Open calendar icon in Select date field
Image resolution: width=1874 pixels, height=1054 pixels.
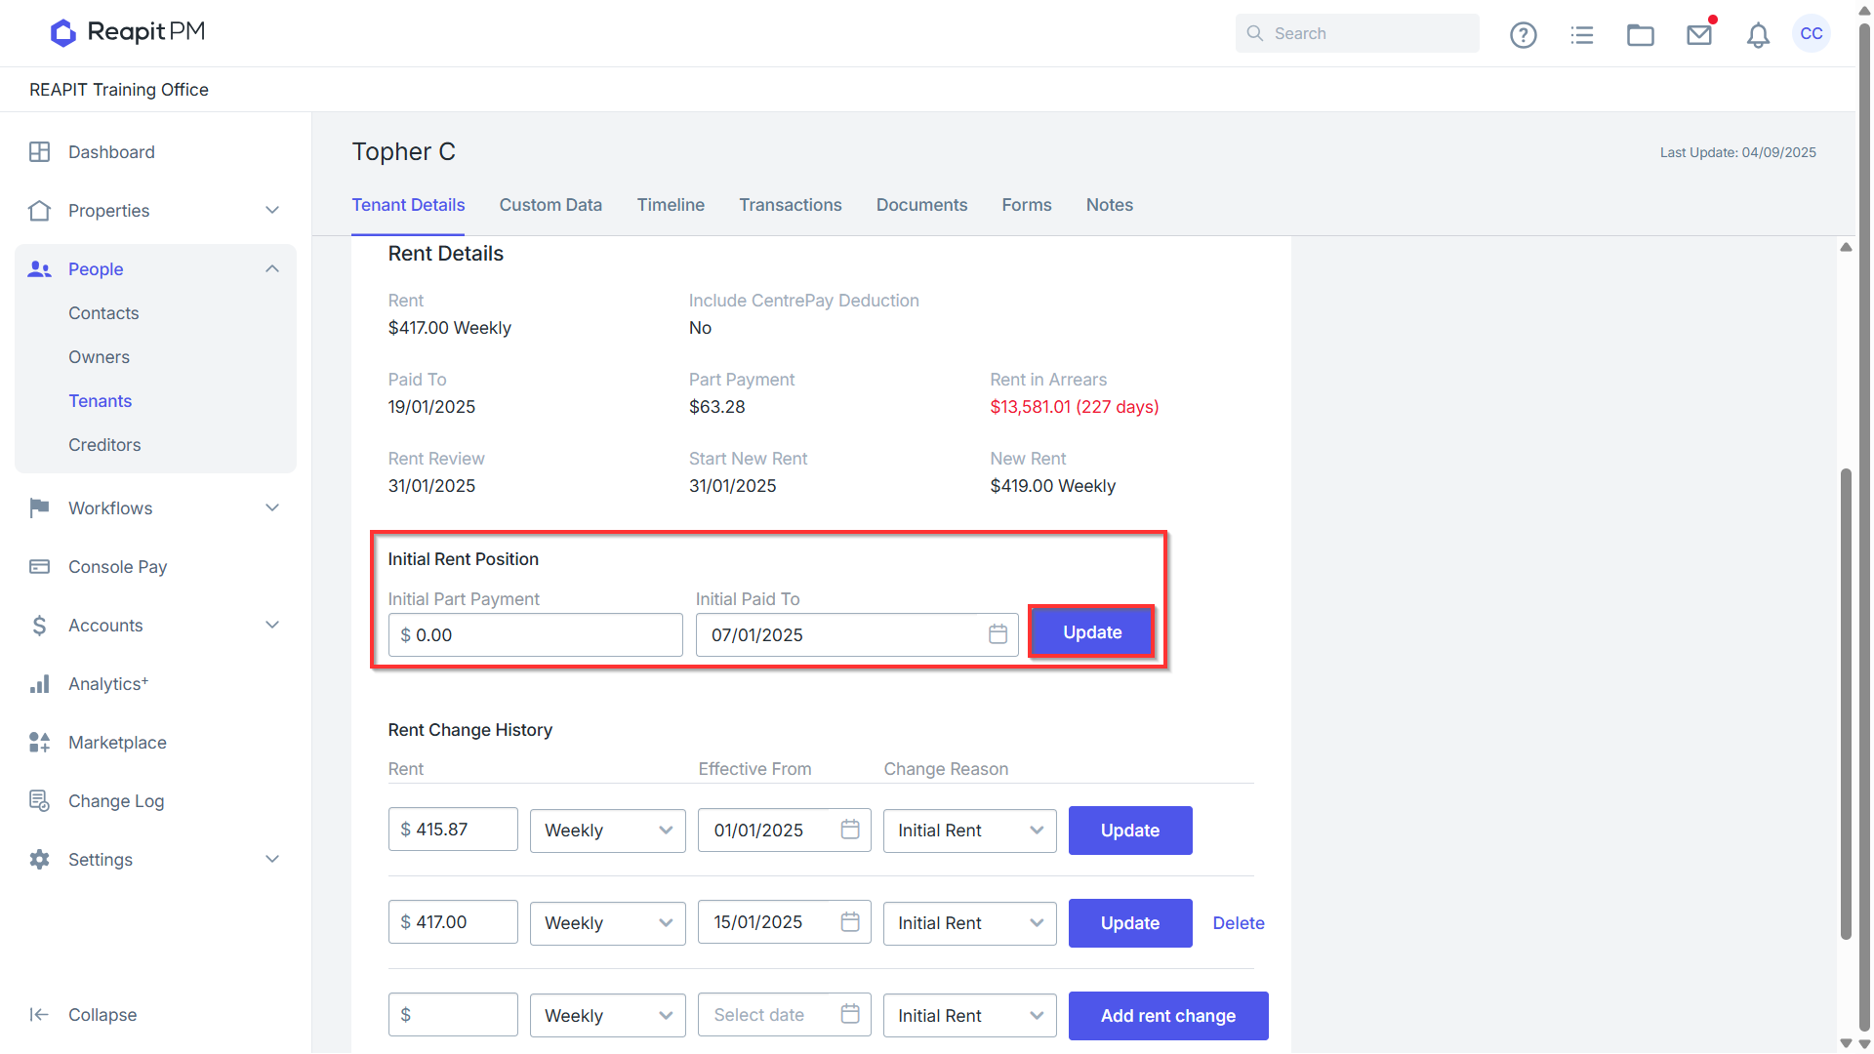(850, 1015)
